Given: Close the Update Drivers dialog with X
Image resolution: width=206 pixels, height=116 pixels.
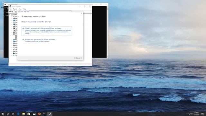Looking at the screenshot, I should click(81, 13).
